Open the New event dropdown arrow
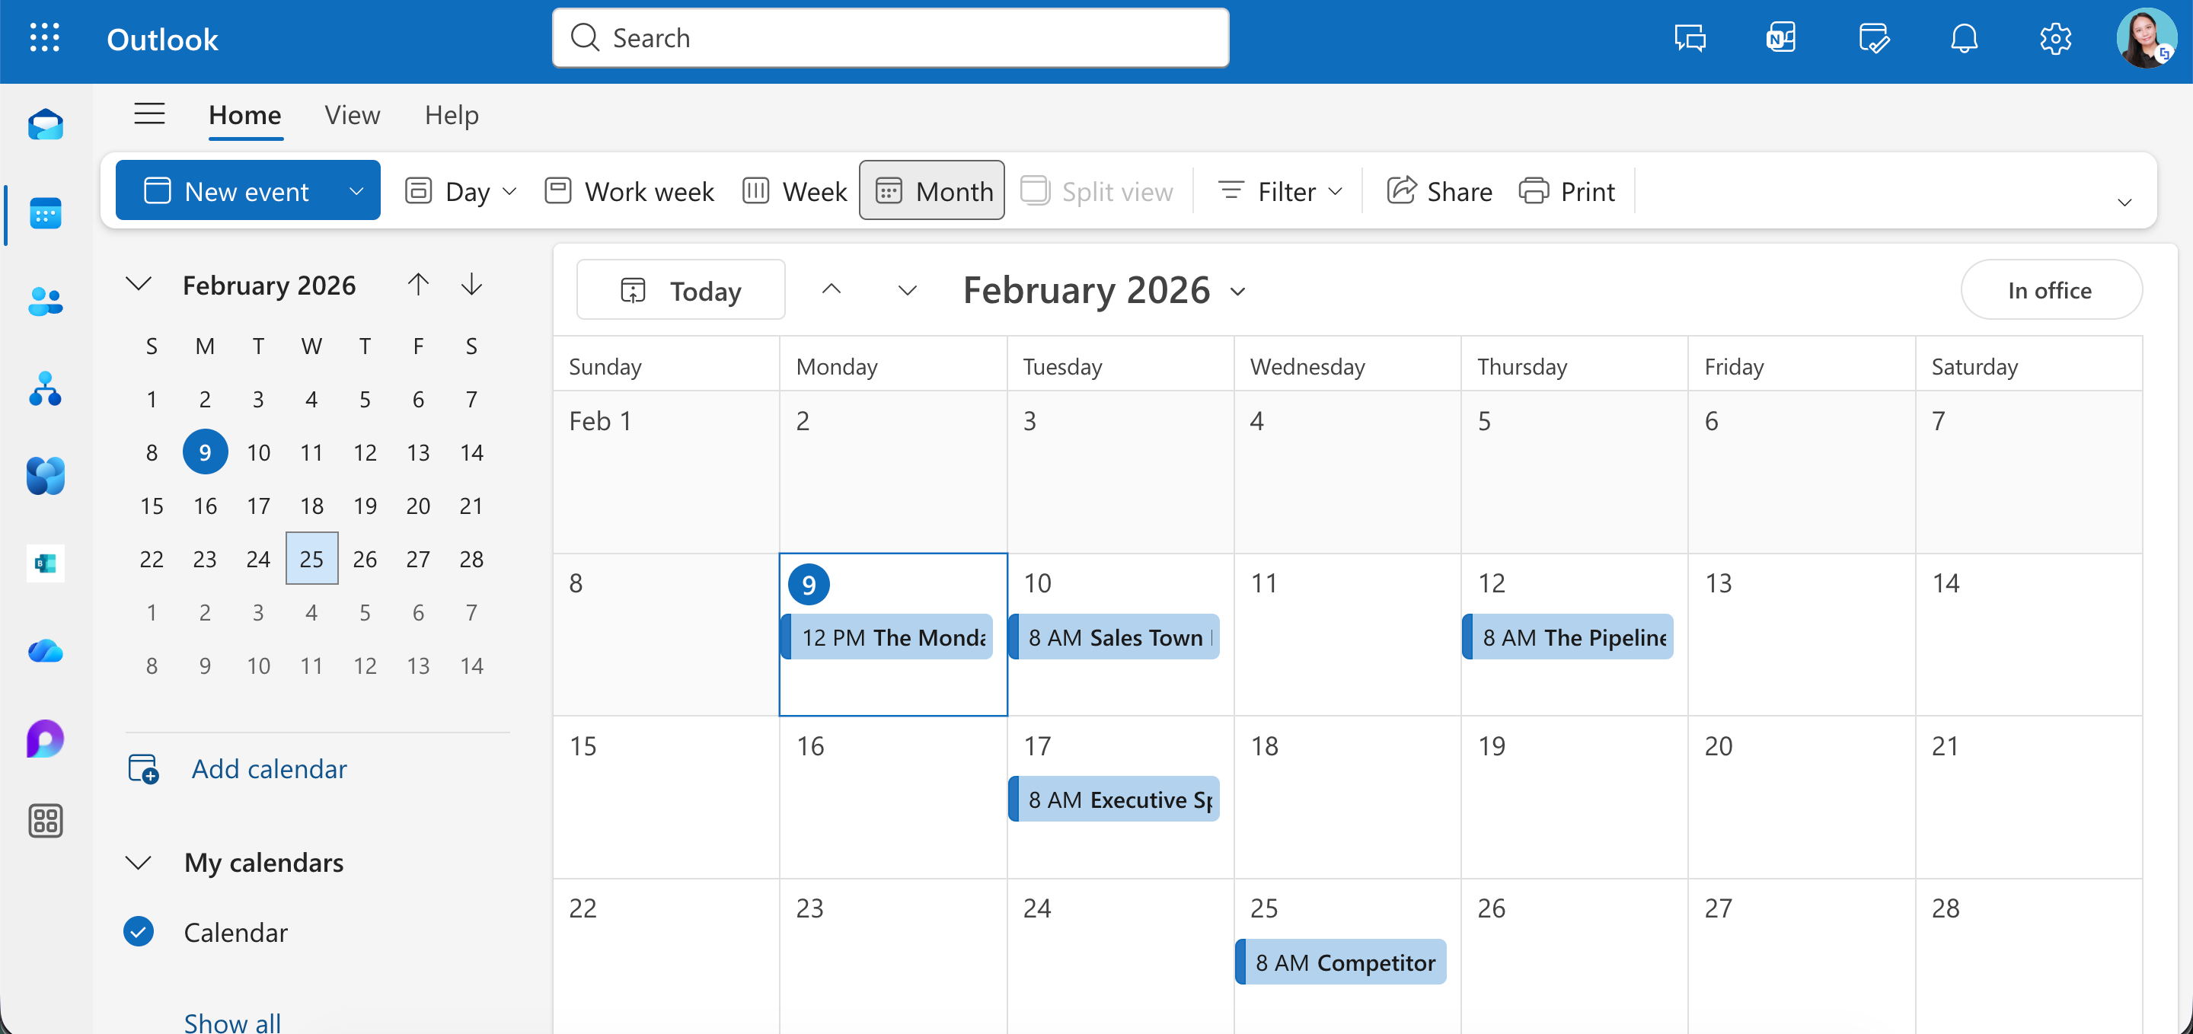2193x1034 pixels. coord(356,190)
